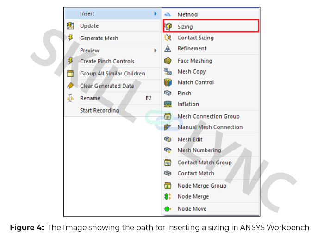This screenshot has height=238, width=324.
Task: Click the F2 shortcut label beside Rename
Action: click(149, 98)
